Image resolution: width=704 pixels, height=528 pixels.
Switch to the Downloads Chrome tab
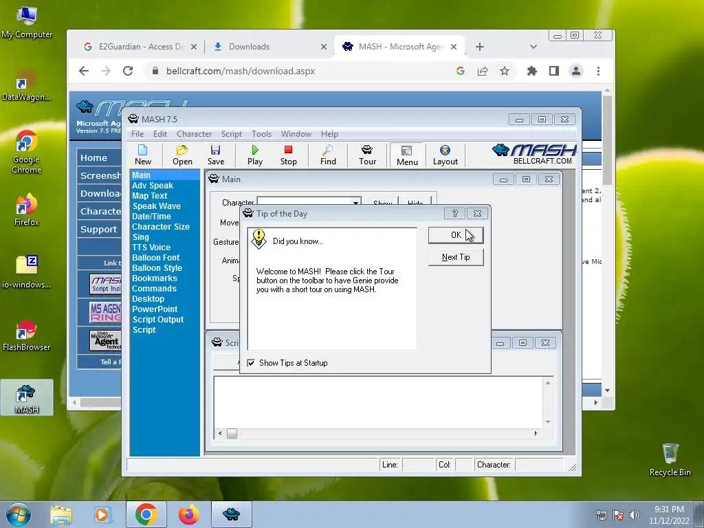point(268,47)
